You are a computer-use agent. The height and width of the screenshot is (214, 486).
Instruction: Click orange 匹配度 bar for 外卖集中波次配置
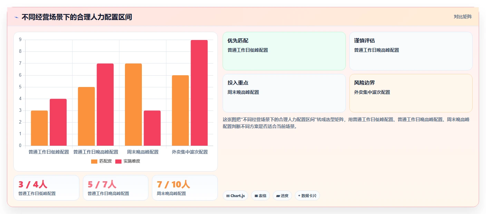tap(180, 110)
